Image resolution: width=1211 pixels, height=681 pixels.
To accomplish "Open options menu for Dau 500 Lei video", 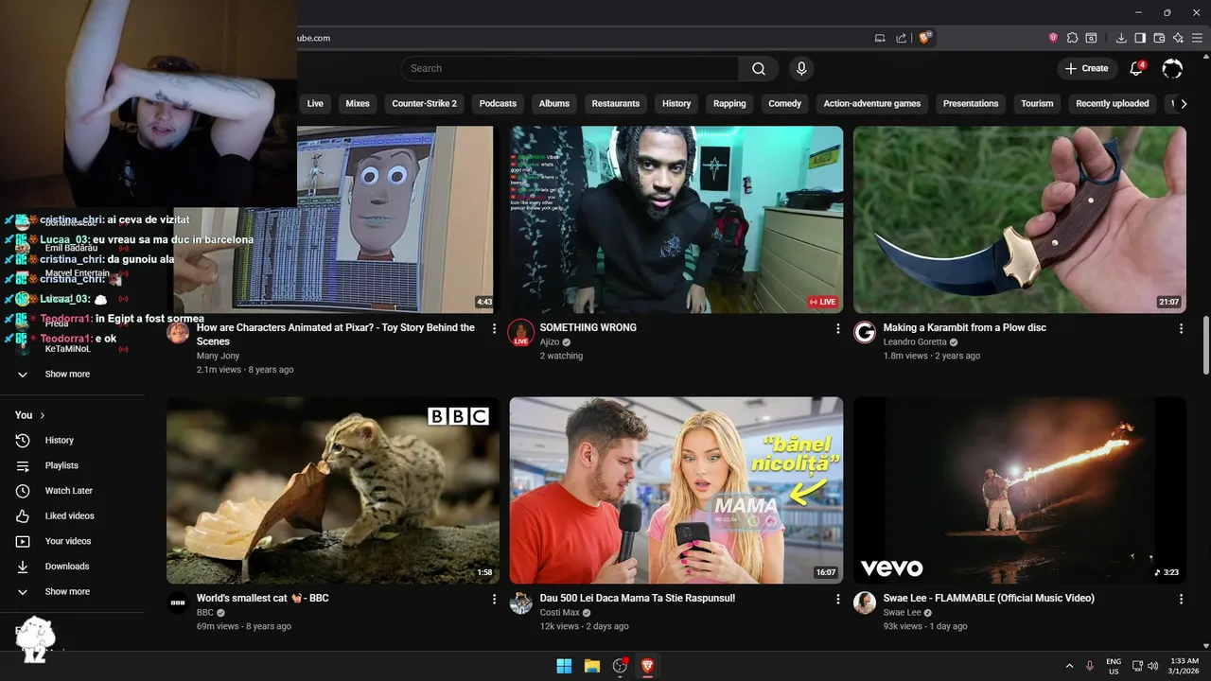I will 837,599.
